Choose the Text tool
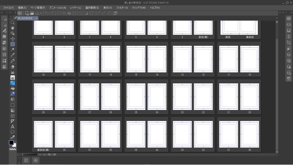This screenshot has height=165, width=293. tap(13, 127)
